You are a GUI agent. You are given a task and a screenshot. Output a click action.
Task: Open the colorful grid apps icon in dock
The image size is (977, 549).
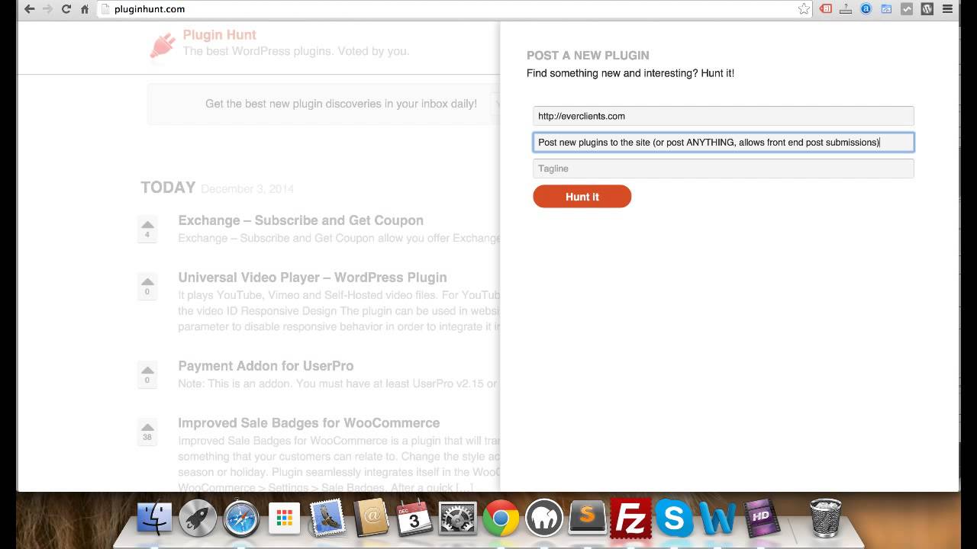point(285,519)
